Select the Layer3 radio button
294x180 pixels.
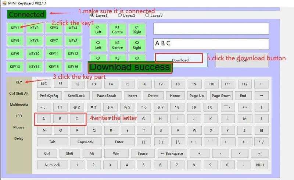147,15
